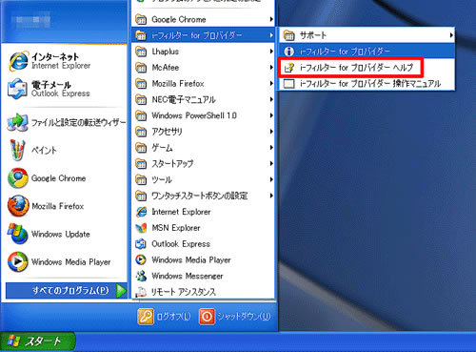Expand the ゲーム submenu arrow

point(271,148)
